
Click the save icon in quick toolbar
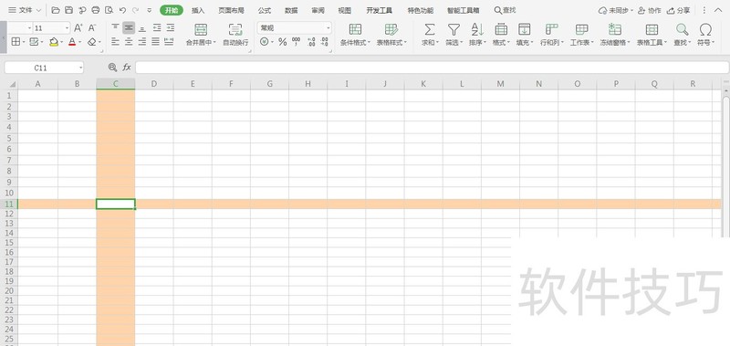pyautogui.click(x=69, y=10)
